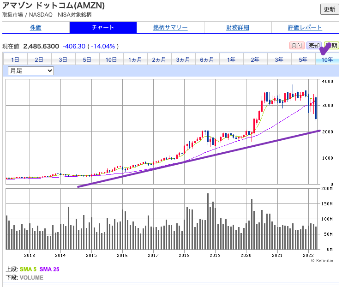Click the 2000 price axis label
342x287 pixels.
pyautogui.click(x=328, y=132)
